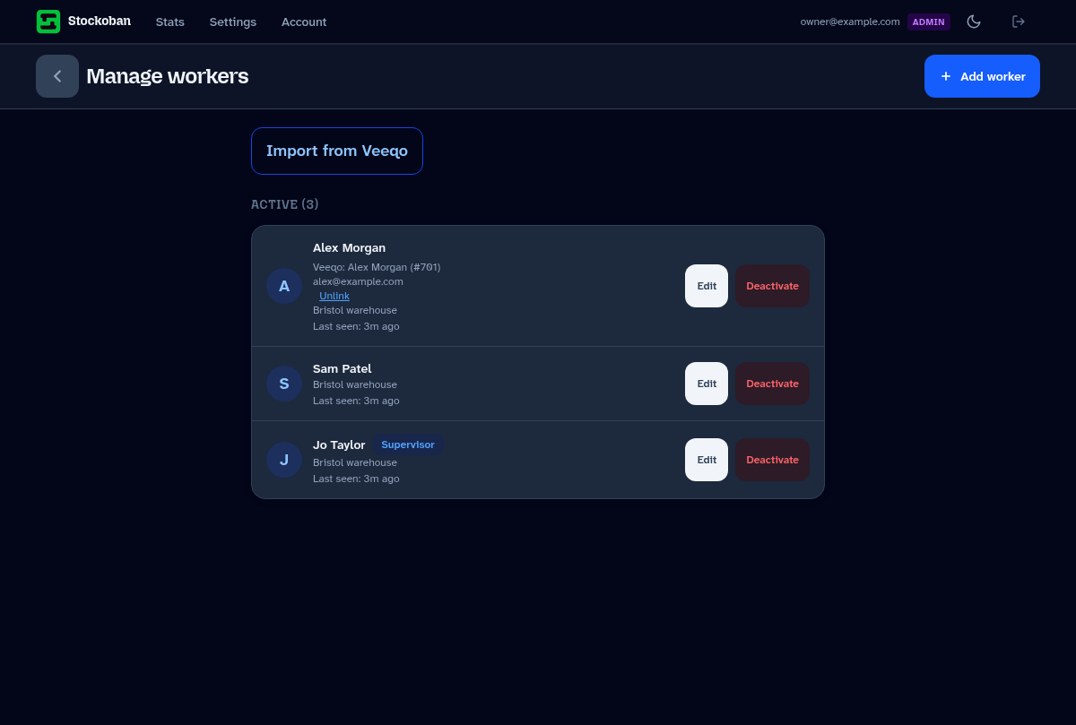
Task: Deactivate Sam Patel
Action: [772, 384]
